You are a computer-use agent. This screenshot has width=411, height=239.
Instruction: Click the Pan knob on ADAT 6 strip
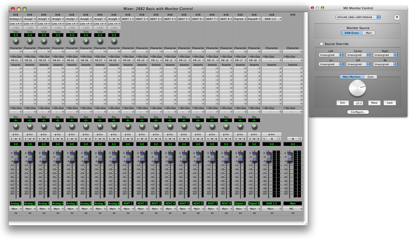(198, 126)
